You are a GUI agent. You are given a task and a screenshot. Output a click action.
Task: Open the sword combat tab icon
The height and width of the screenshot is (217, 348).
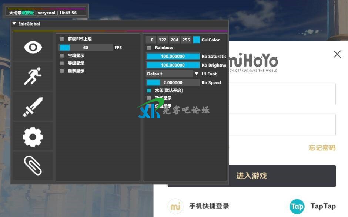click(33, 107)
